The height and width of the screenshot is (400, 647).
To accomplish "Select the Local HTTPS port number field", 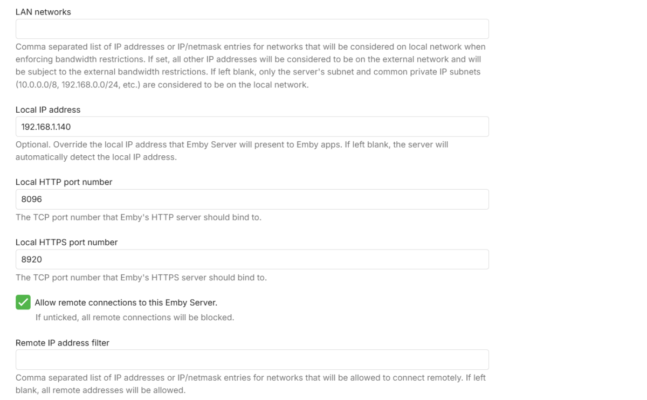I will tap(252, 259).
